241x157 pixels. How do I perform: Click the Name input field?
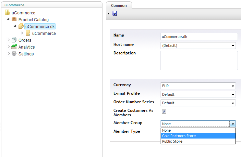click(x=199, y=37)
